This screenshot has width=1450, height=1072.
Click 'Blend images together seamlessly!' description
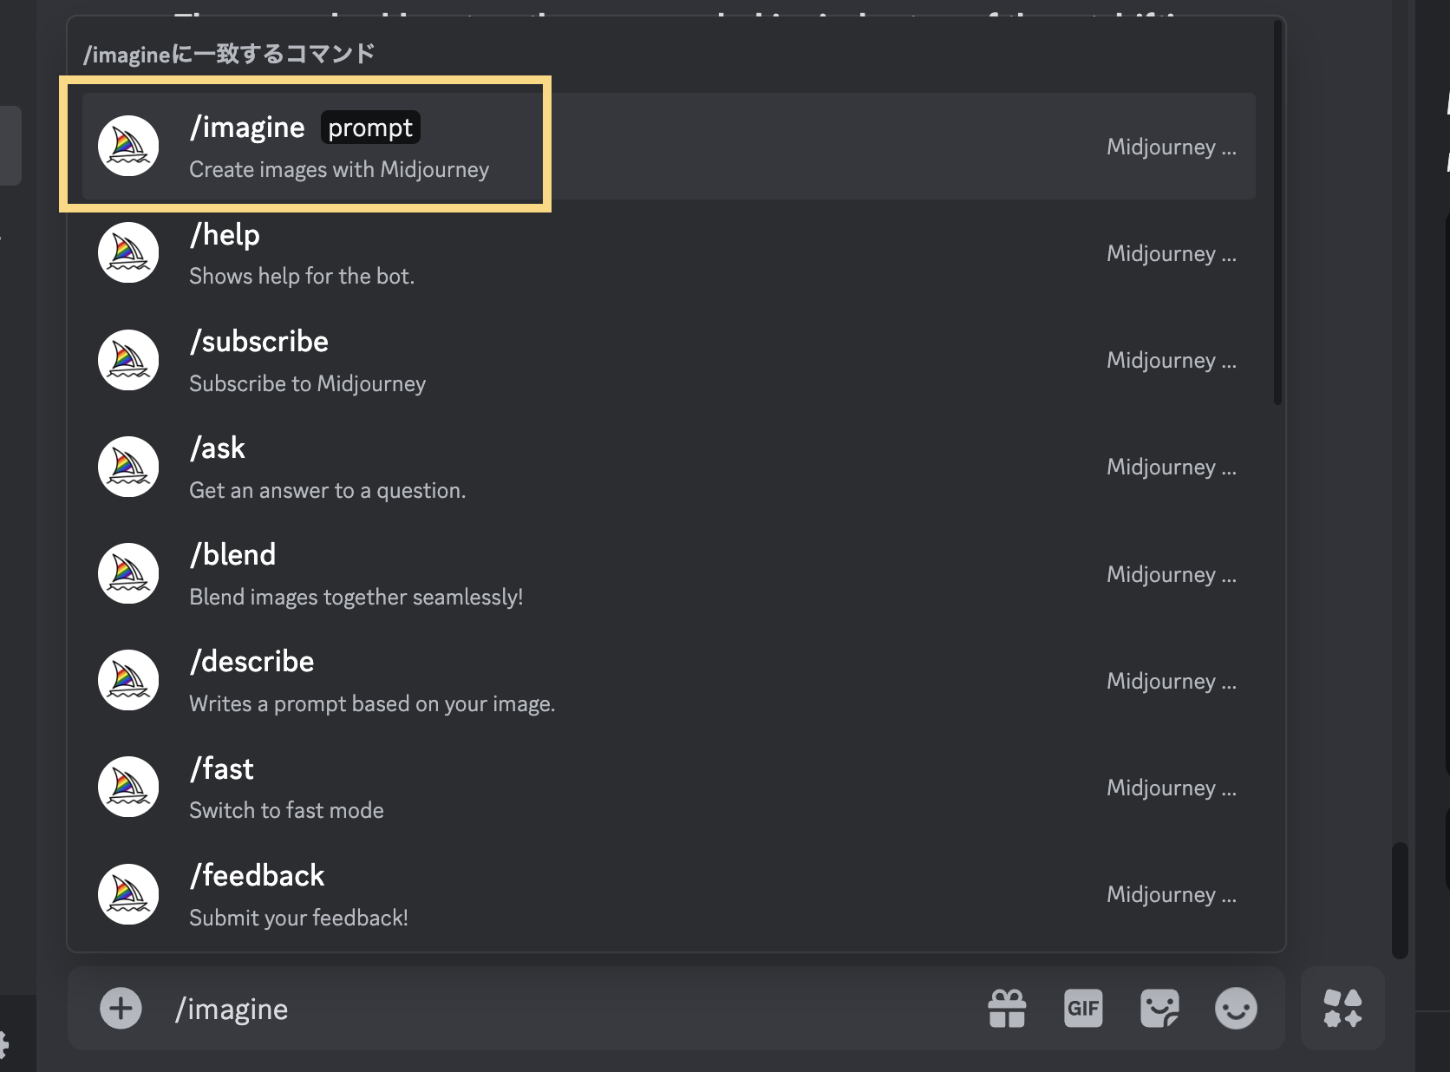[356, 598]
